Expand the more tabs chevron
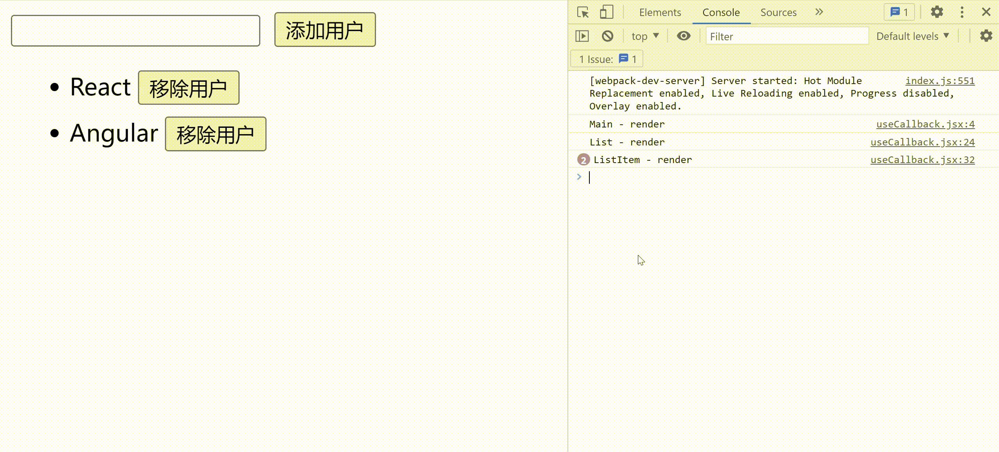 819,13
